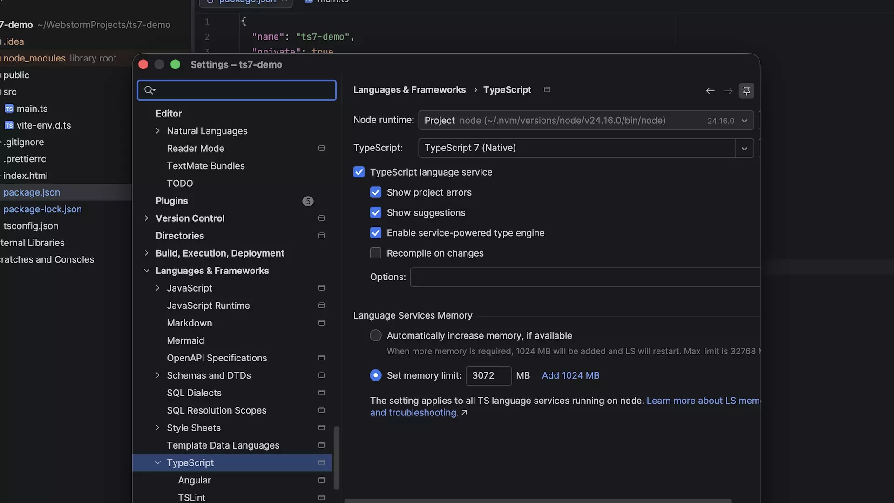Uncheck TypeScript language service checkbox
Screen dimensions: 894x503
pyautogui.click(x=359, y=172)
